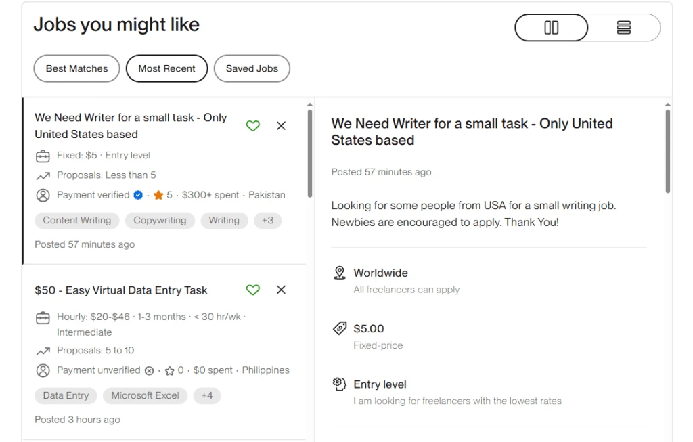Switch to list view layout
This screenshot has height=442, width=693.
point(624,28)
